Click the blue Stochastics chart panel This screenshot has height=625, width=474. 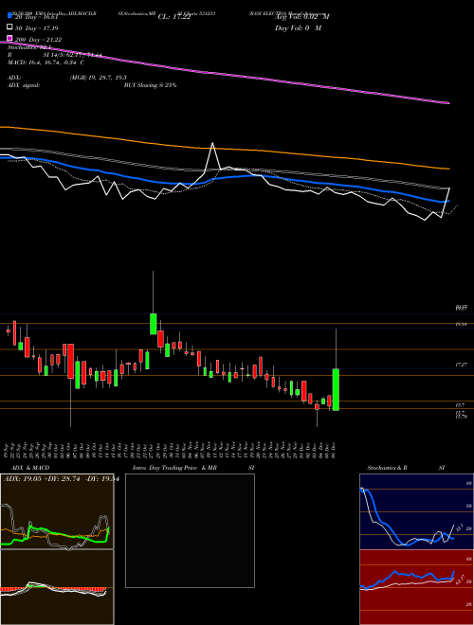(416, 511)
